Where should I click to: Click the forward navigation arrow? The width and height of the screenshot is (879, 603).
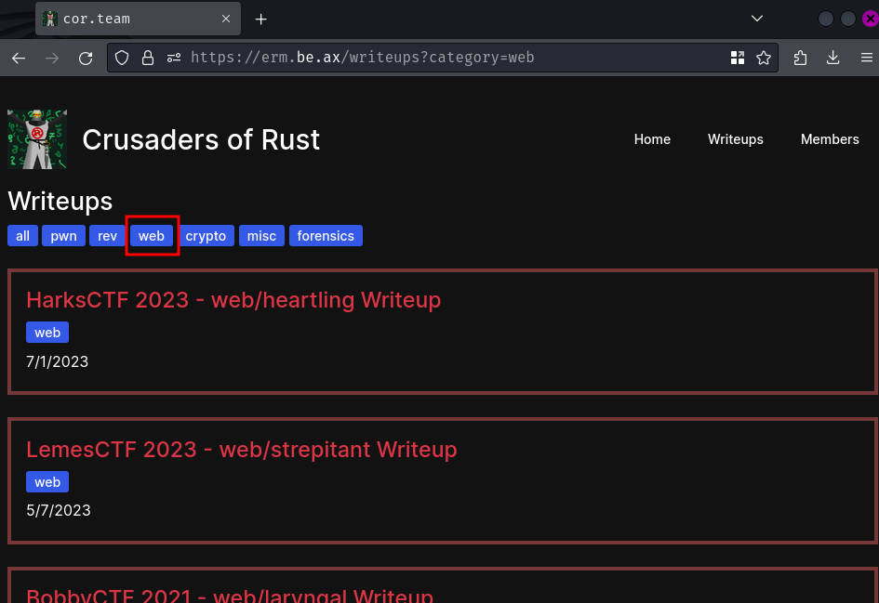click(x=52, y=58)
